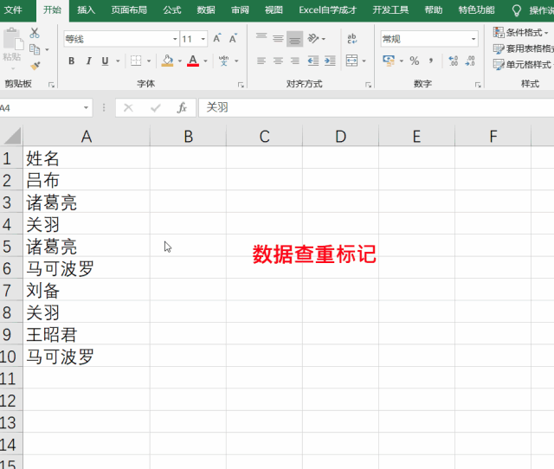Switch to the 公式 Formulas tab
This screenshot has width=554, height=469.
(x=172, y=10)
